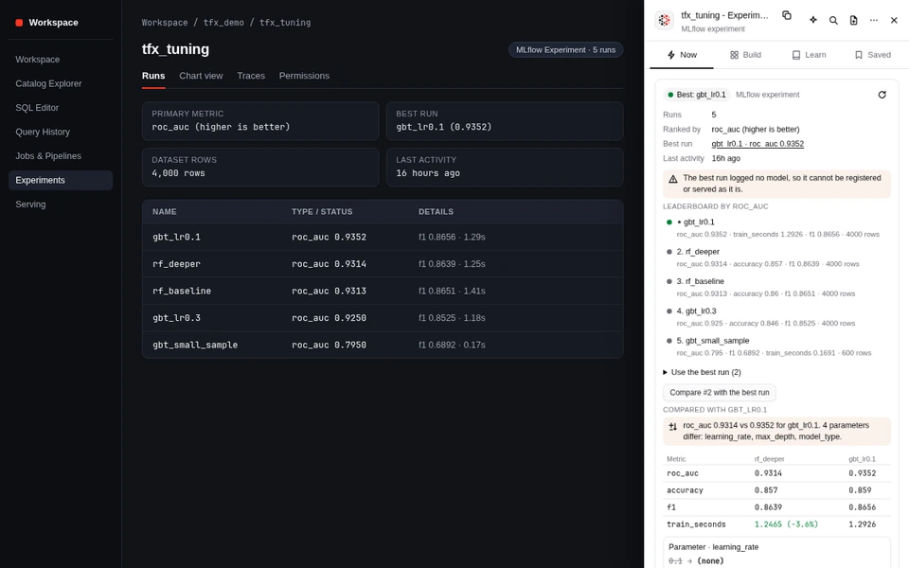Click leaderboard entry "2. rf_deeper"
The height and width of the screenshot is (568, 909).
(x=776, y=257)
